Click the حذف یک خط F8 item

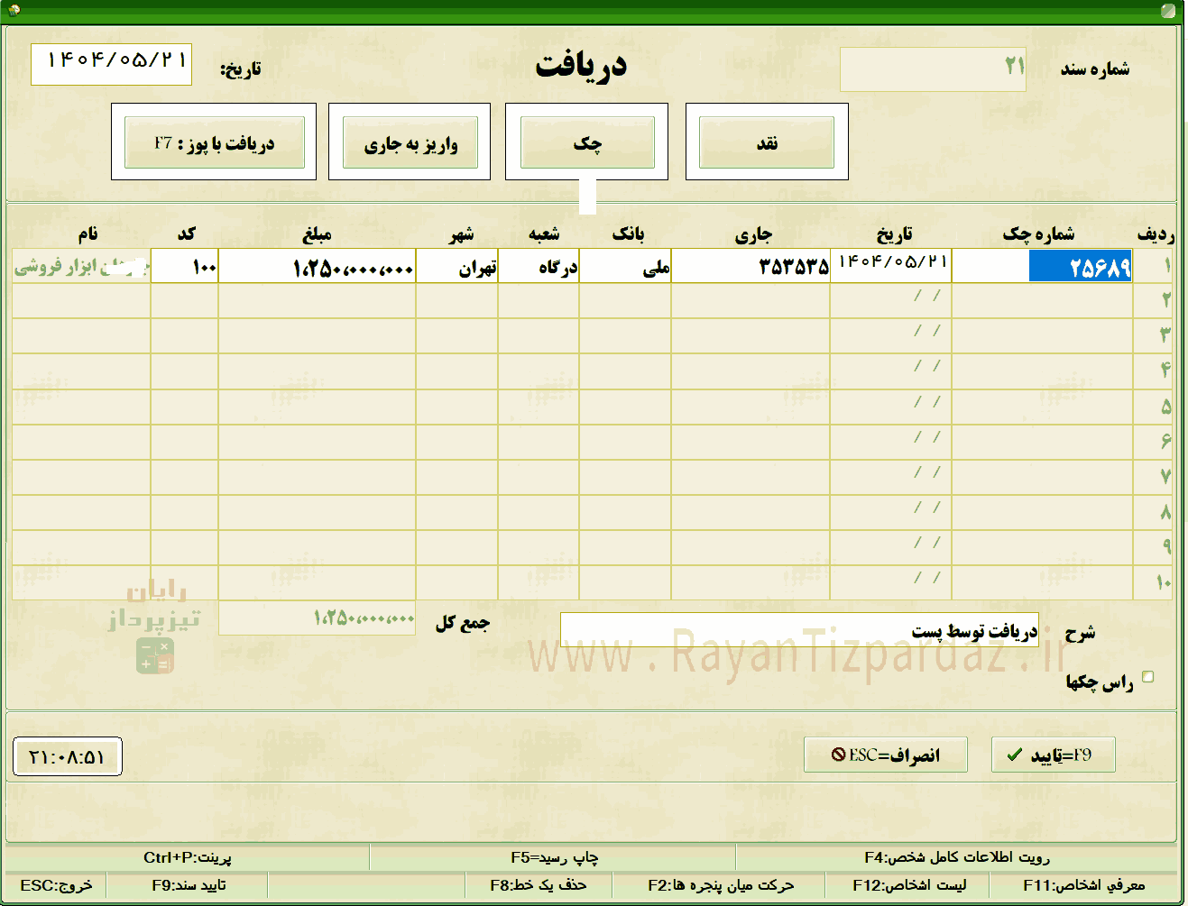(x=539, y=885)
